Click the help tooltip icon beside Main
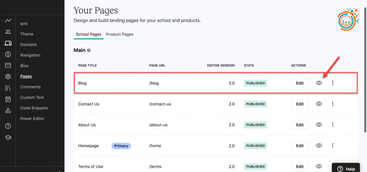367x172 pixels. click(x=89, y=50)
